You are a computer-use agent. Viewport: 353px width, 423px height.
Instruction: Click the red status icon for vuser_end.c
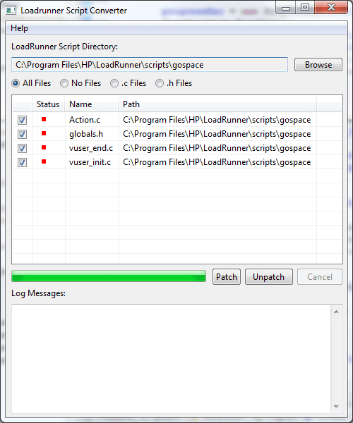coord(44,147)
